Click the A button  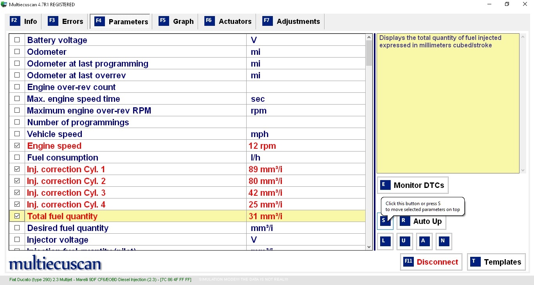tap(424, 242)
